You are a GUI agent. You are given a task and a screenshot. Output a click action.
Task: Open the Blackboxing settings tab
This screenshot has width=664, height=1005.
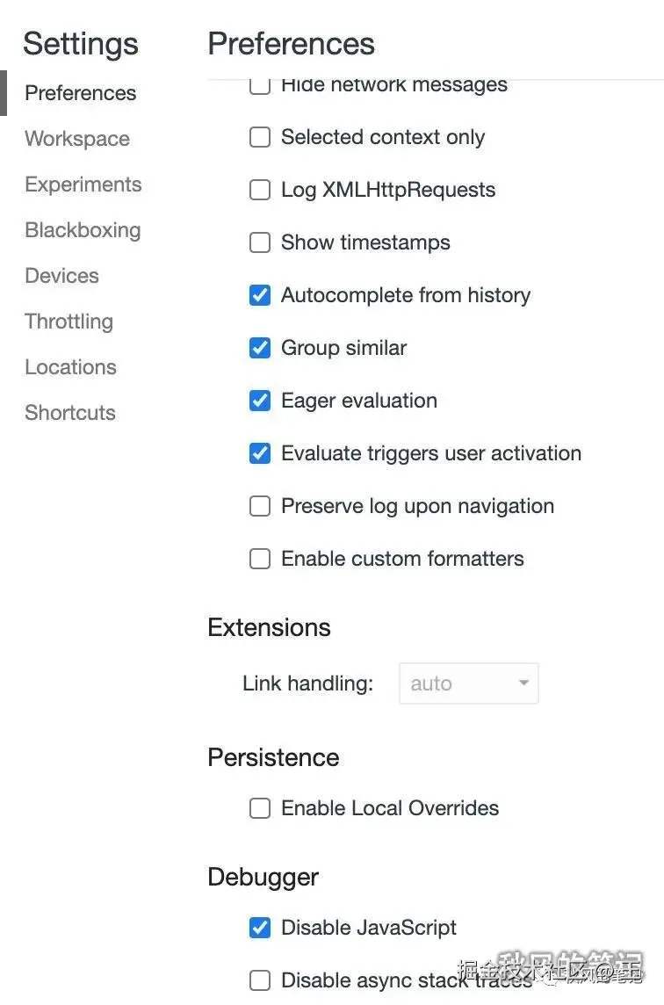83,230
